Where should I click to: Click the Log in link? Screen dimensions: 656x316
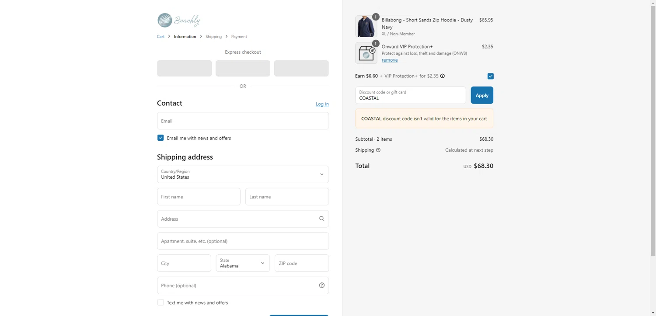pos(322,104)
